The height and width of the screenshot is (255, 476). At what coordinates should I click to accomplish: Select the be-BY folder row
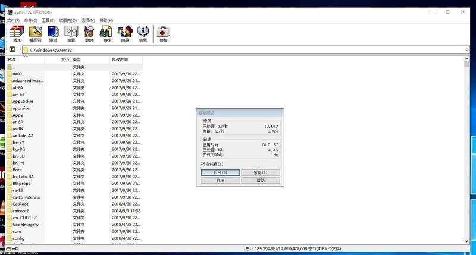(74, 143)
